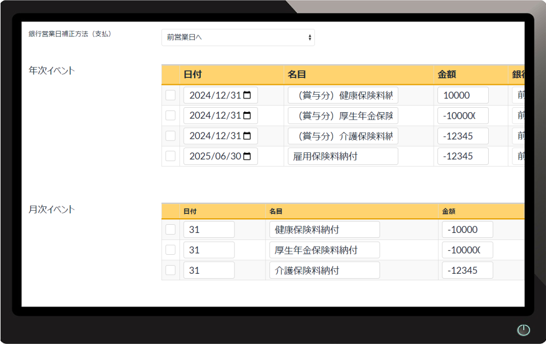Open calendar picker for 介護保険料 annual date

pos(247,136)
